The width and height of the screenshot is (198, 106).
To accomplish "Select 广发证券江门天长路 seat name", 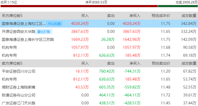I will click(x=18, y=103).
